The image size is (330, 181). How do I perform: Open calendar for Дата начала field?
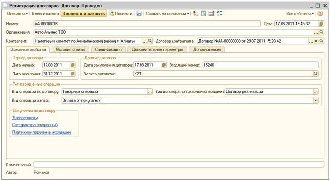(72, 65)
